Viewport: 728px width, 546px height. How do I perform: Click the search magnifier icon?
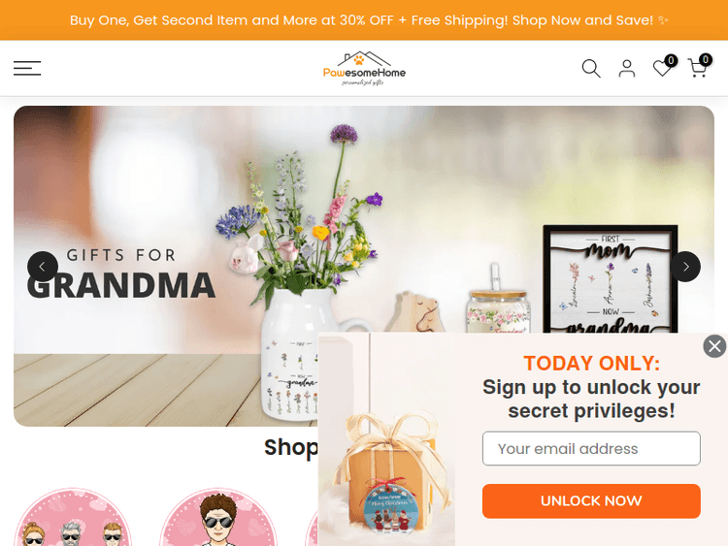[591, 69]
